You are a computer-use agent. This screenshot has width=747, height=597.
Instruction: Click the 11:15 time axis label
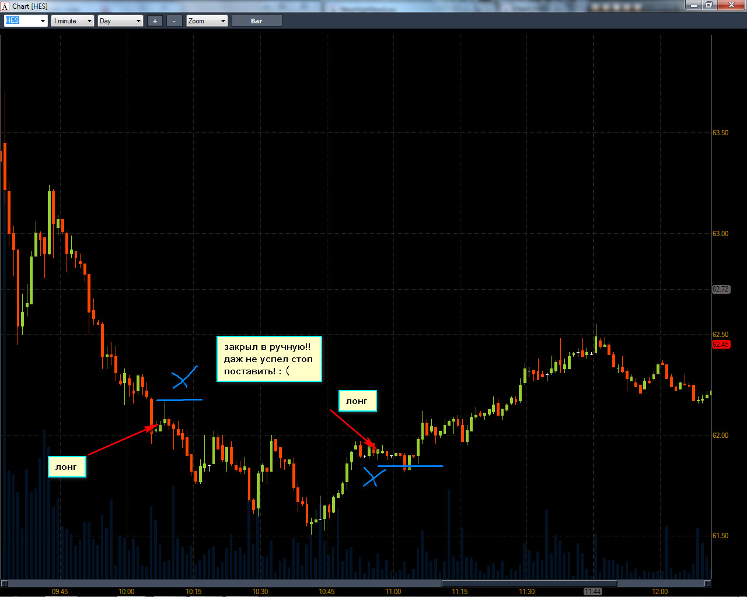pos(460,592)
